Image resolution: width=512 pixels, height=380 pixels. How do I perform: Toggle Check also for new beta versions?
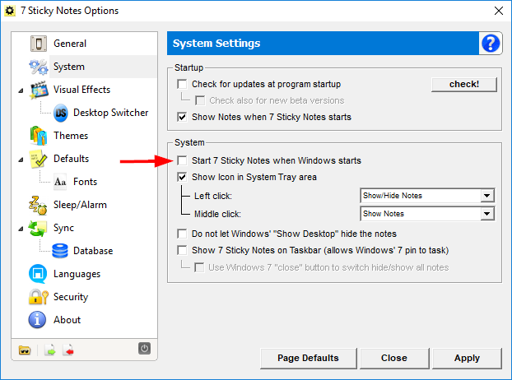tap(200, 100)
